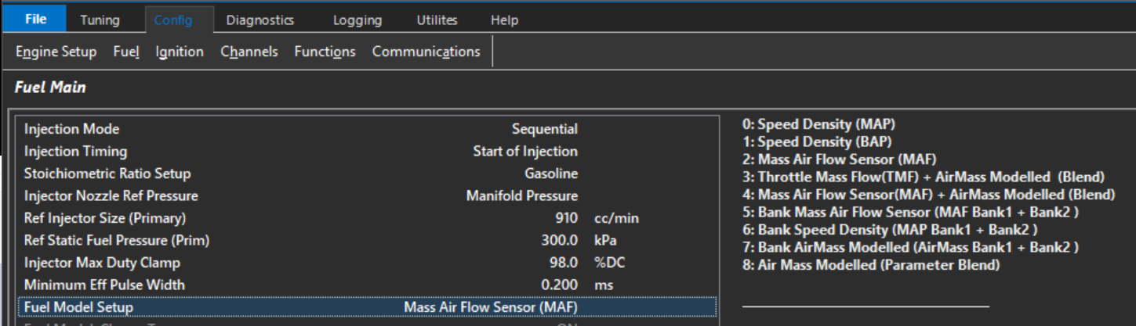The width and height of the screenshot is (1136, 326).
Task: Open the Diagnostics tab
Action: [260, 20]
